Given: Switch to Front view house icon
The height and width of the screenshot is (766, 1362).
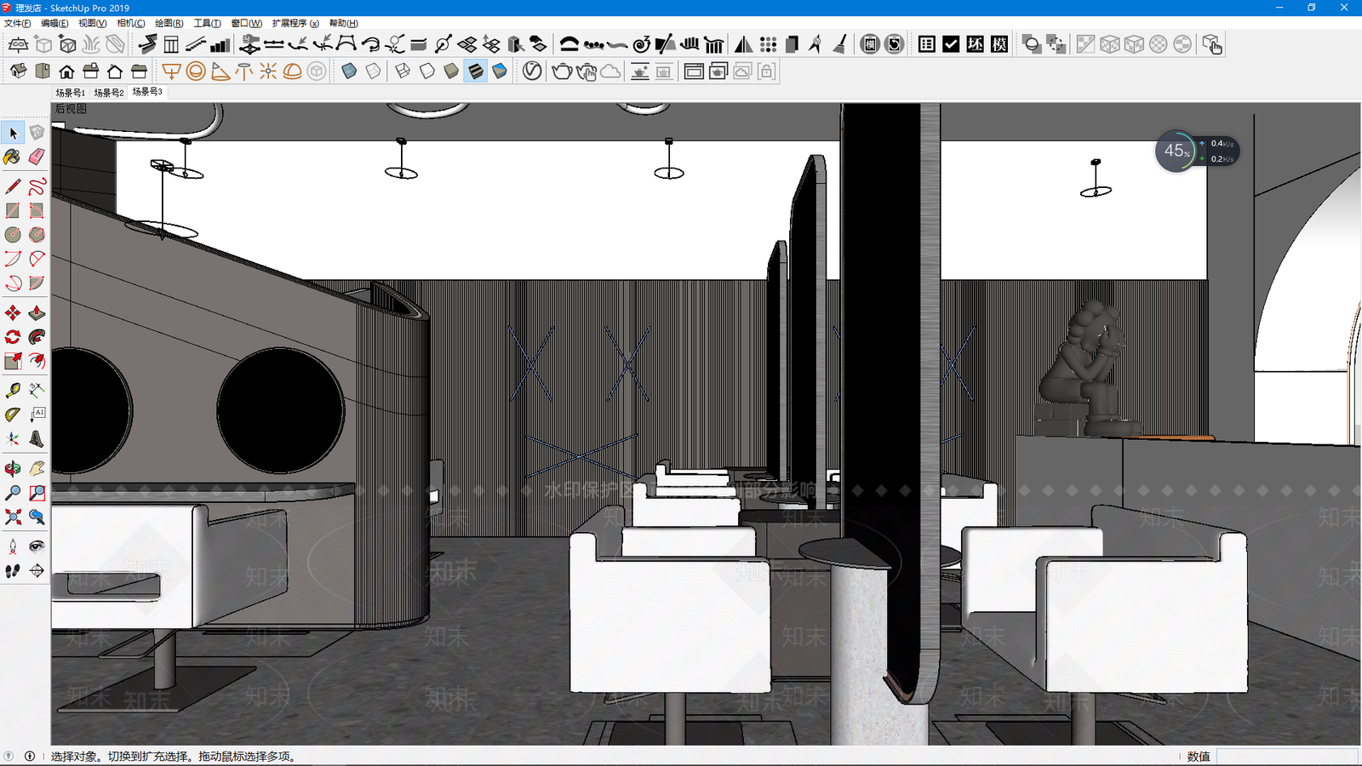Looking at the screenshot, I should (66, 71).
